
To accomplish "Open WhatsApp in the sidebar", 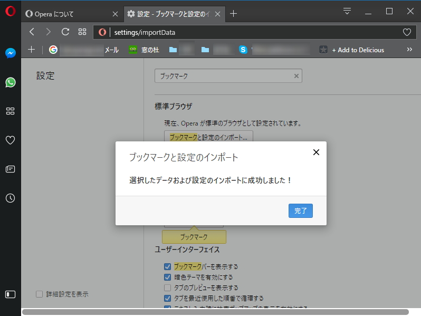I will tap(11, 82).
